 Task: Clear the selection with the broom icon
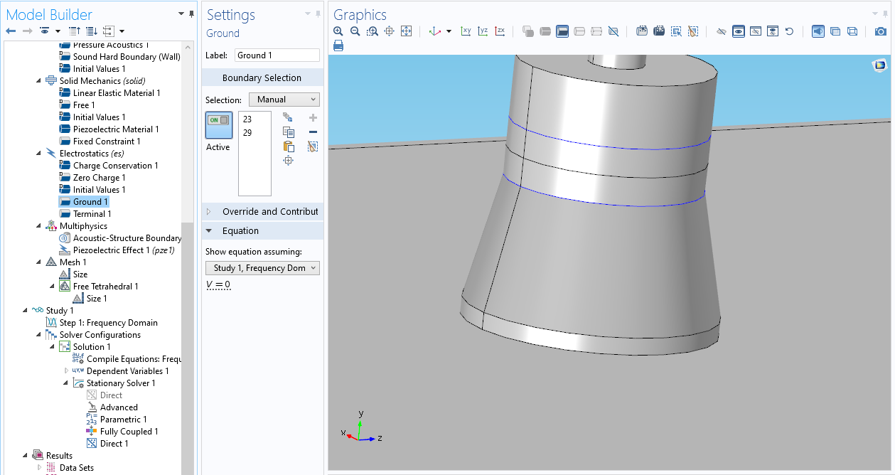click(x=313, y=146)
